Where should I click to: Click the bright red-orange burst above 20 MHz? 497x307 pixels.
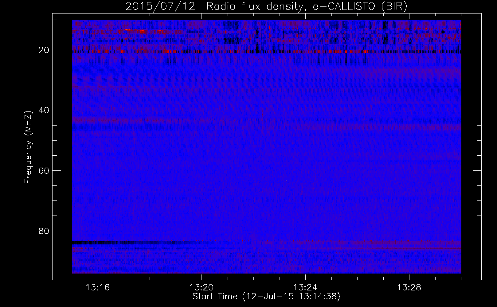pos(135,30)
